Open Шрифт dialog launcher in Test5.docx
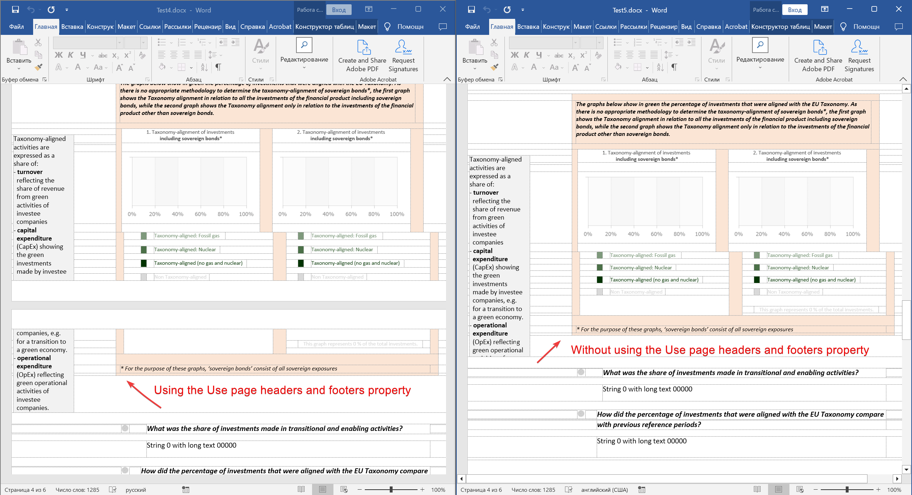This screenshot has height=495, width=912. 603,79
